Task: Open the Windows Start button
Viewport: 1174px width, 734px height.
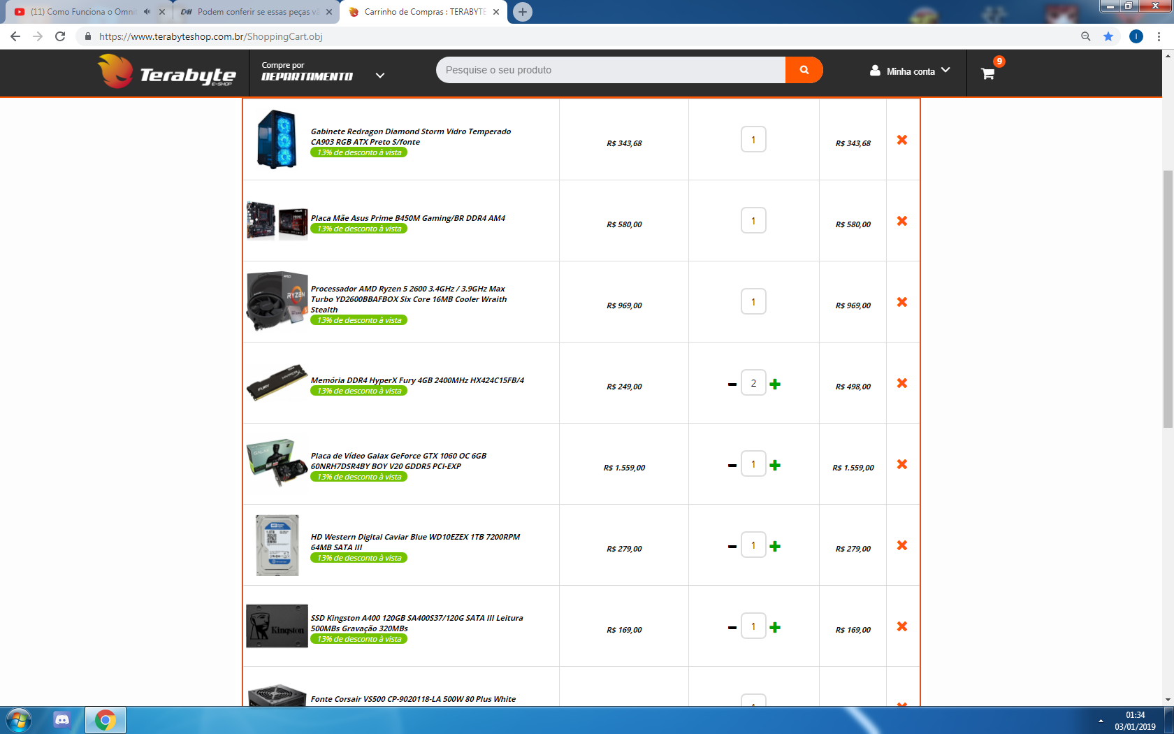Action: (x=17, y=720)
